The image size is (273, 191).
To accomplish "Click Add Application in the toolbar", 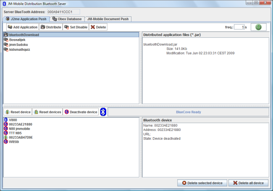I will pos(22,27).
